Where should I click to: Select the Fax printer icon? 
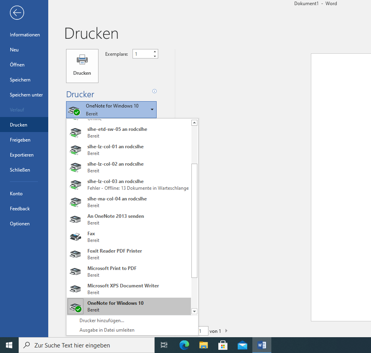(x=76, y=236)
